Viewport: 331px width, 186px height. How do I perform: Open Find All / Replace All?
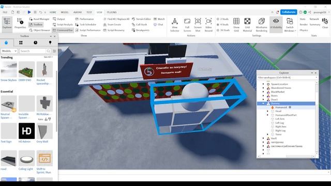click(116, 19)
